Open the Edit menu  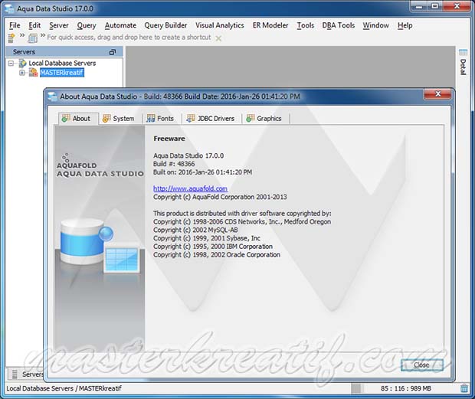[34, 25]
